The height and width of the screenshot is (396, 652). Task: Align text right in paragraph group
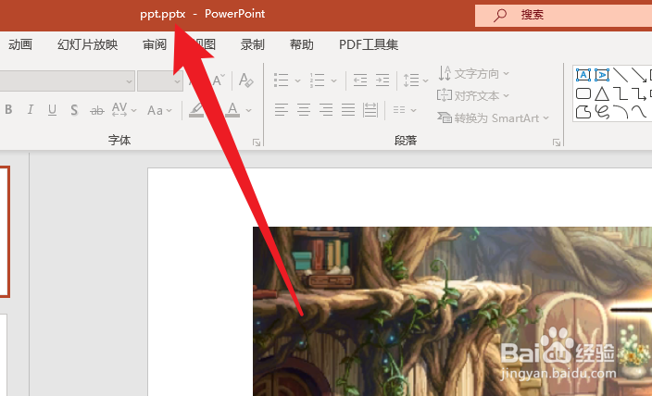click(326, 110)
